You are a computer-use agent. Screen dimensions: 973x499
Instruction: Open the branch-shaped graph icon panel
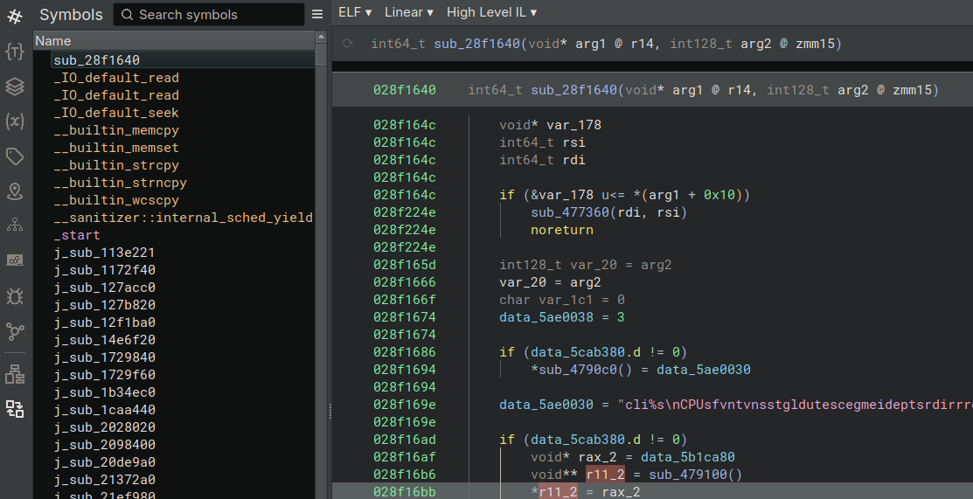(x=15, y=331)
